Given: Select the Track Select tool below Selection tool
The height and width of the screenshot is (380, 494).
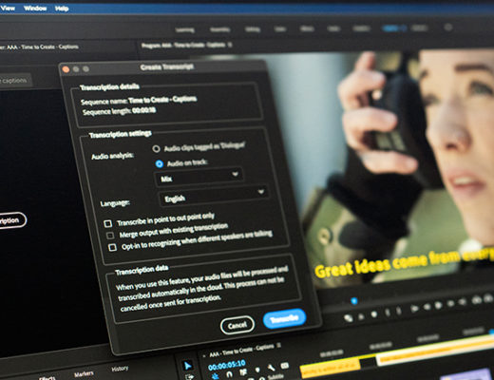Looking at the screenshot, I should coord(189,377).
